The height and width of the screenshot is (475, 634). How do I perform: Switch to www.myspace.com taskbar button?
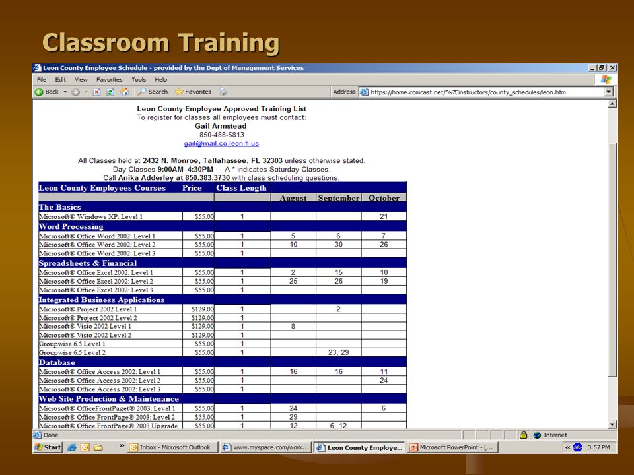(x=266, y=447)
